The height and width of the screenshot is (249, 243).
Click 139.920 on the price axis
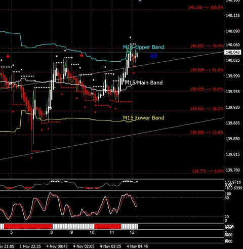(x=233, y=107)
